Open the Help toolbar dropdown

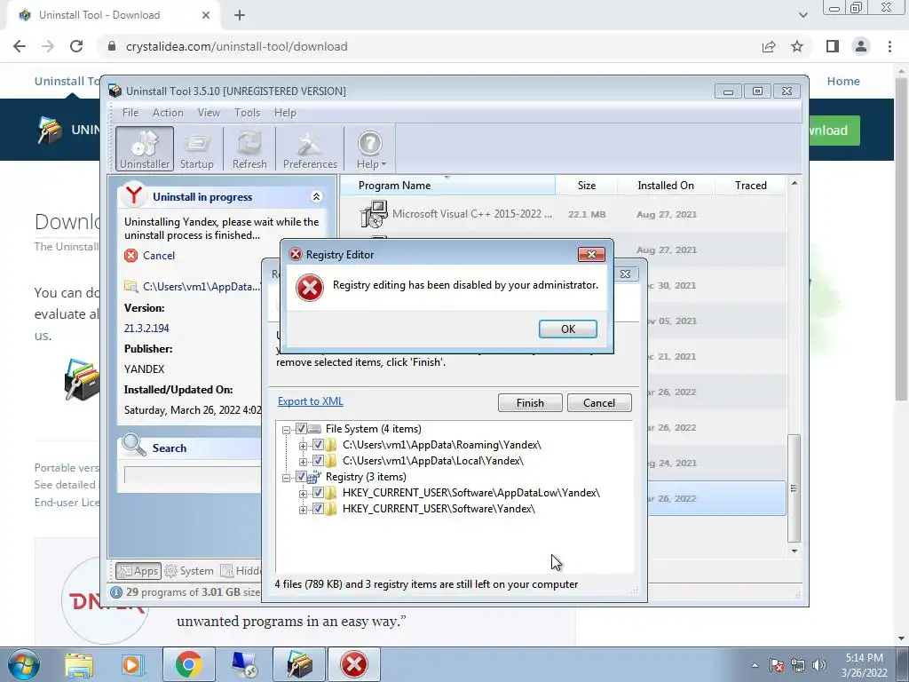[x=370, y=149]
